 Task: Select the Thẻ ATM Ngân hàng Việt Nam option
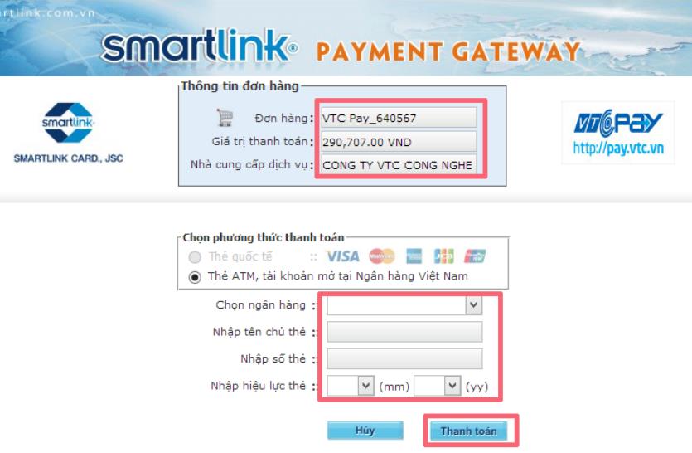(x=195, y=277)
